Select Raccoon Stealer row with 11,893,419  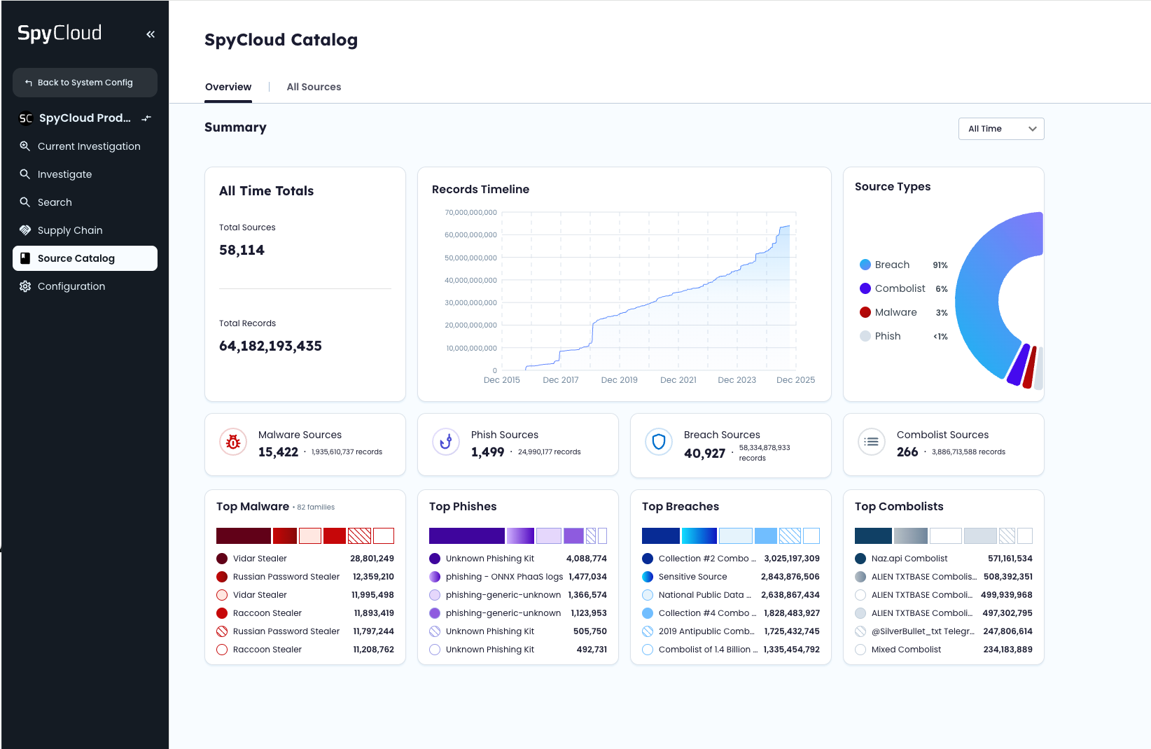pos(305,613)
